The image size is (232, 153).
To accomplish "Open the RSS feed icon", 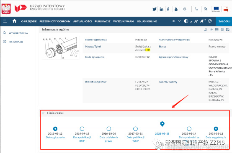I will pyautogui.click(x=206, y=9).
